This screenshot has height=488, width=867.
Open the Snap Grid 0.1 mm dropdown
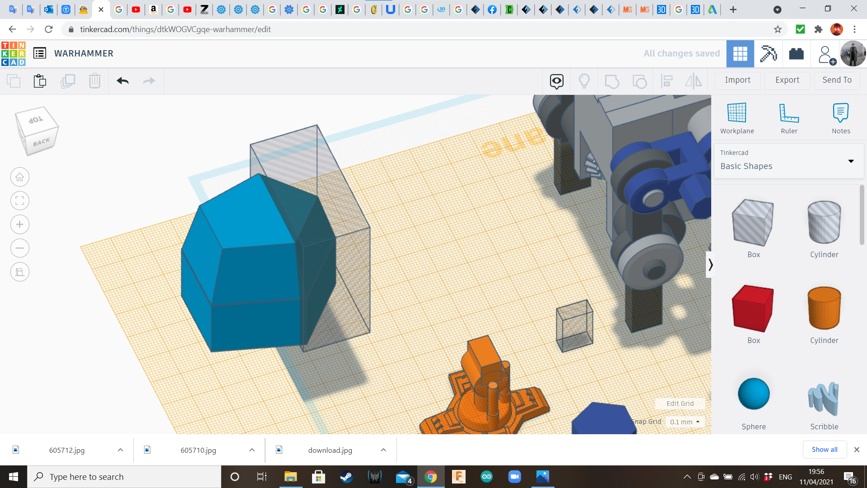point(685,422)
